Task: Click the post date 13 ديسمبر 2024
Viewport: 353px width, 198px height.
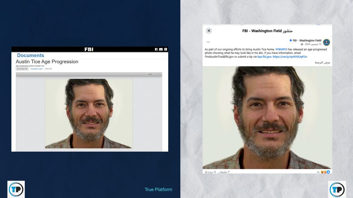Action: 313,44
